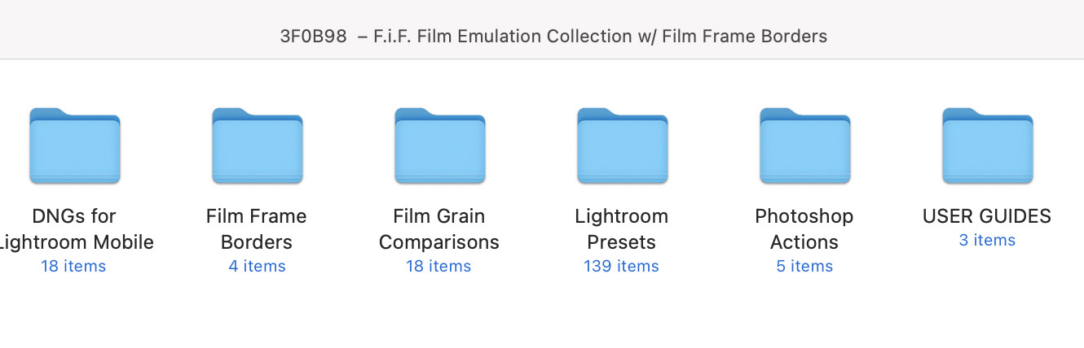Click the "5 items" count under Photoshop Actions
Viewport: 1084px width, 348px height.
coord(804,266)
